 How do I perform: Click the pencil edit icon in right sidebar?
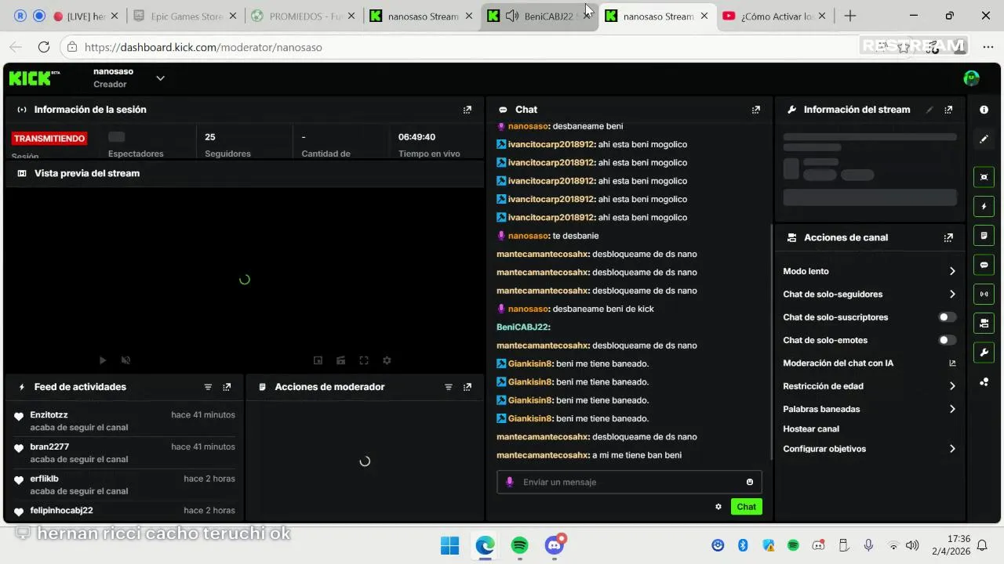pyautogui.click(x=984, y=139)
